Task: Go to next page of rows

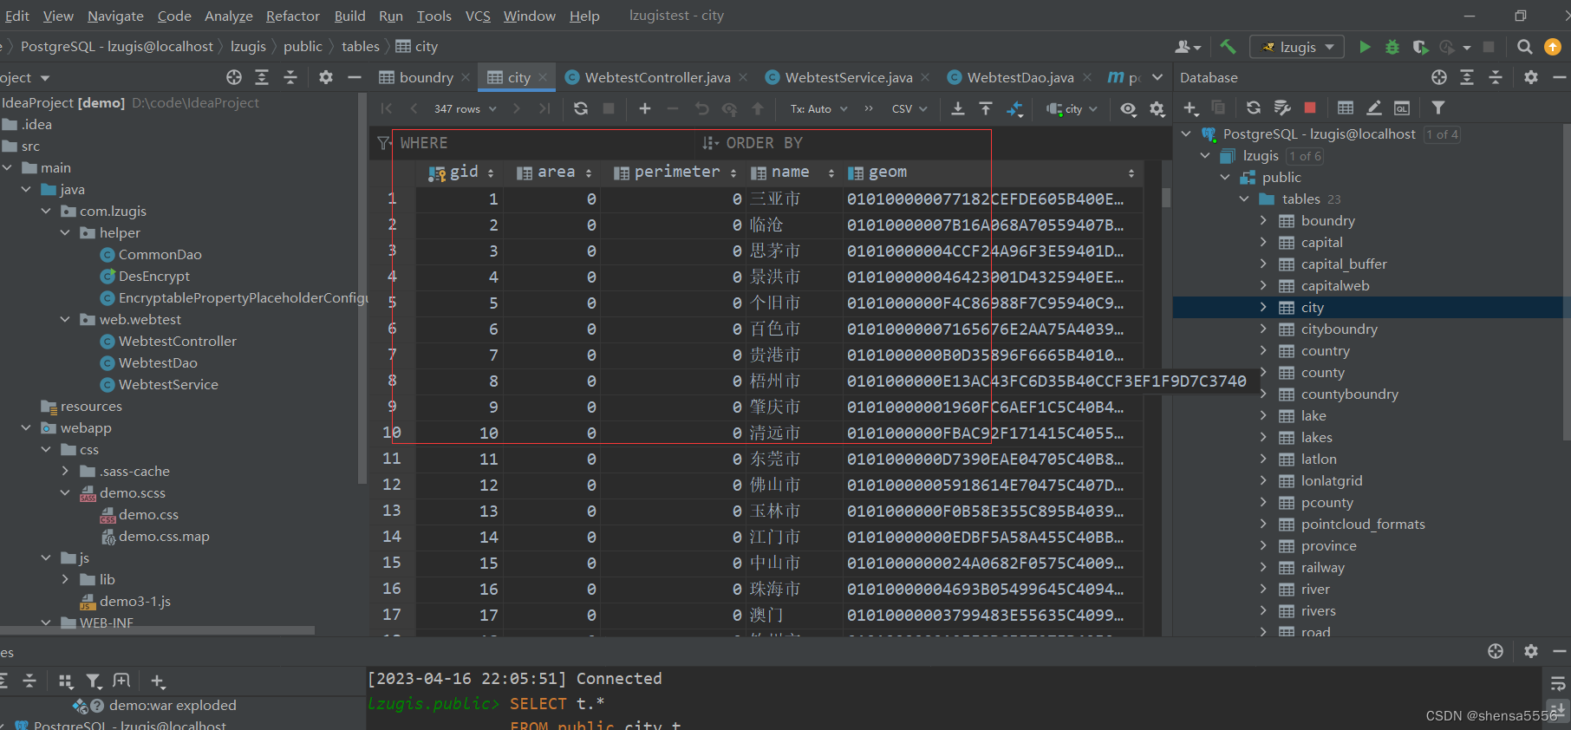Action: [x=517, y=108]
